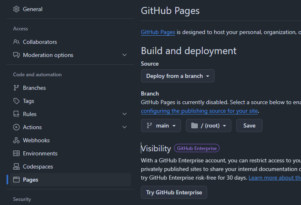Open the Learn more about link
The image size is (301, 205).
(x=275, y=178)
